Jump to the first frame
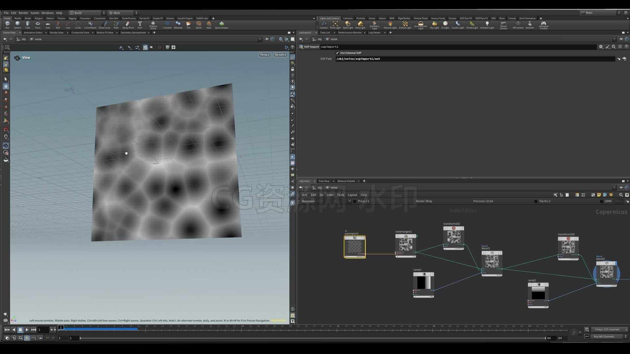The image size is (630, 354). coord(7,329)
